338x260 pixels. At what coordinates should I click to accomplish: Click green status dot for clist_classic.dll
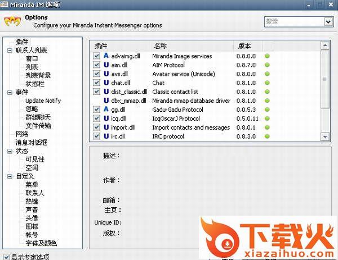pos(267,92)
